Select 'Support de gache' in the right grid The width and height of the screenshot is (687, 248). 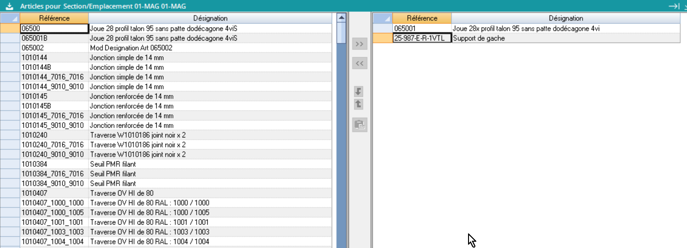tap(566, 38)
